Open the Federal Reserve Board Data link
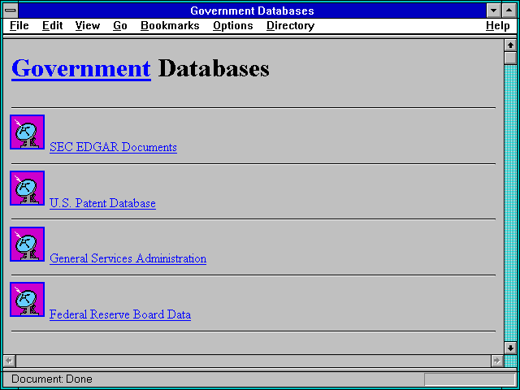The height and width of the screenshot is (390, 520). coord(120,314)
